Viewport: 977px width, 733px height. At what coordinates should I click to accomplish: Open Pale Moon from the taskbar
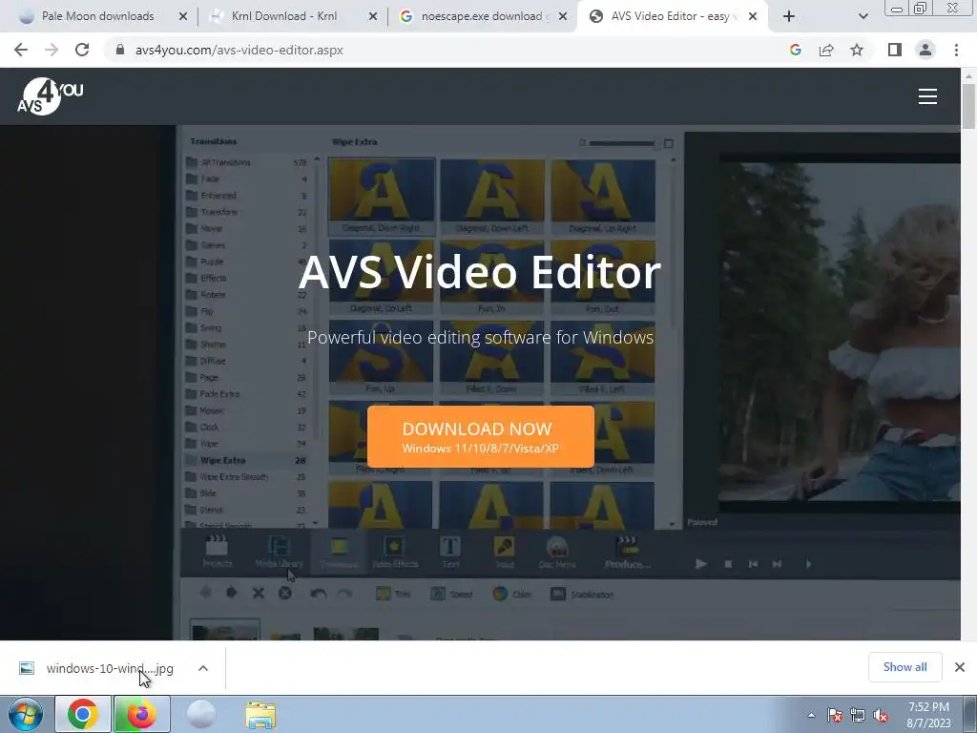point(200,714)
